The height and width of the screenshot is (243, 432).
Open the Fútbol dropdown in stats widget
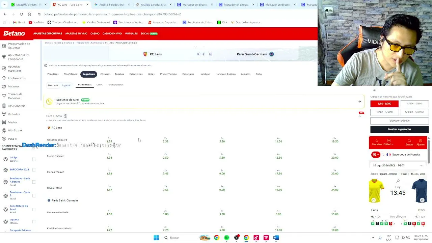coord(388,142)
